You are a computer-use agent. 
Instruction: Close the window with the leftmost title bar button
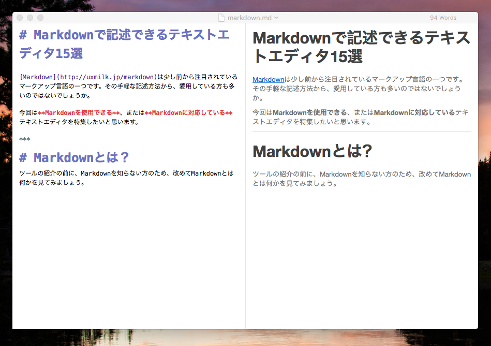click(20, 18)
